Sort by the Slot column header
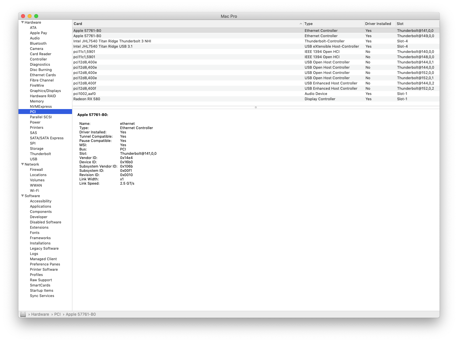Viewport: 458px width, 342px height. [x=417, y=24]
